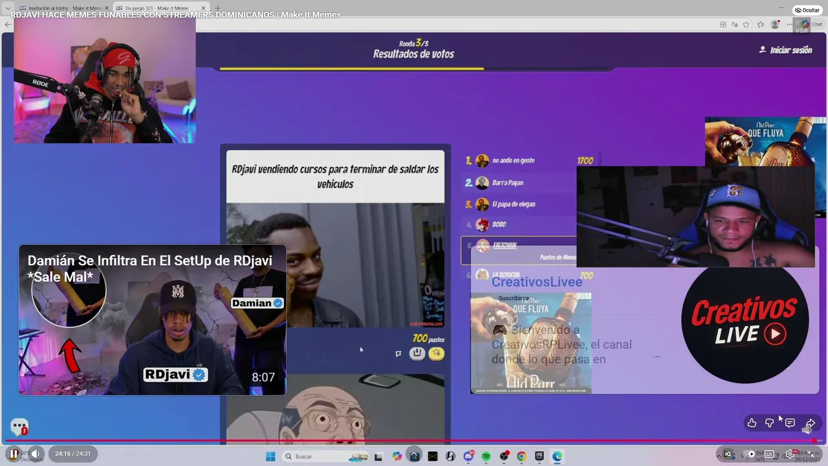Viewport: 828px width, 466px height.
Task: Select the 'BOBO' leaderboard row
Action: pos(519,225)
